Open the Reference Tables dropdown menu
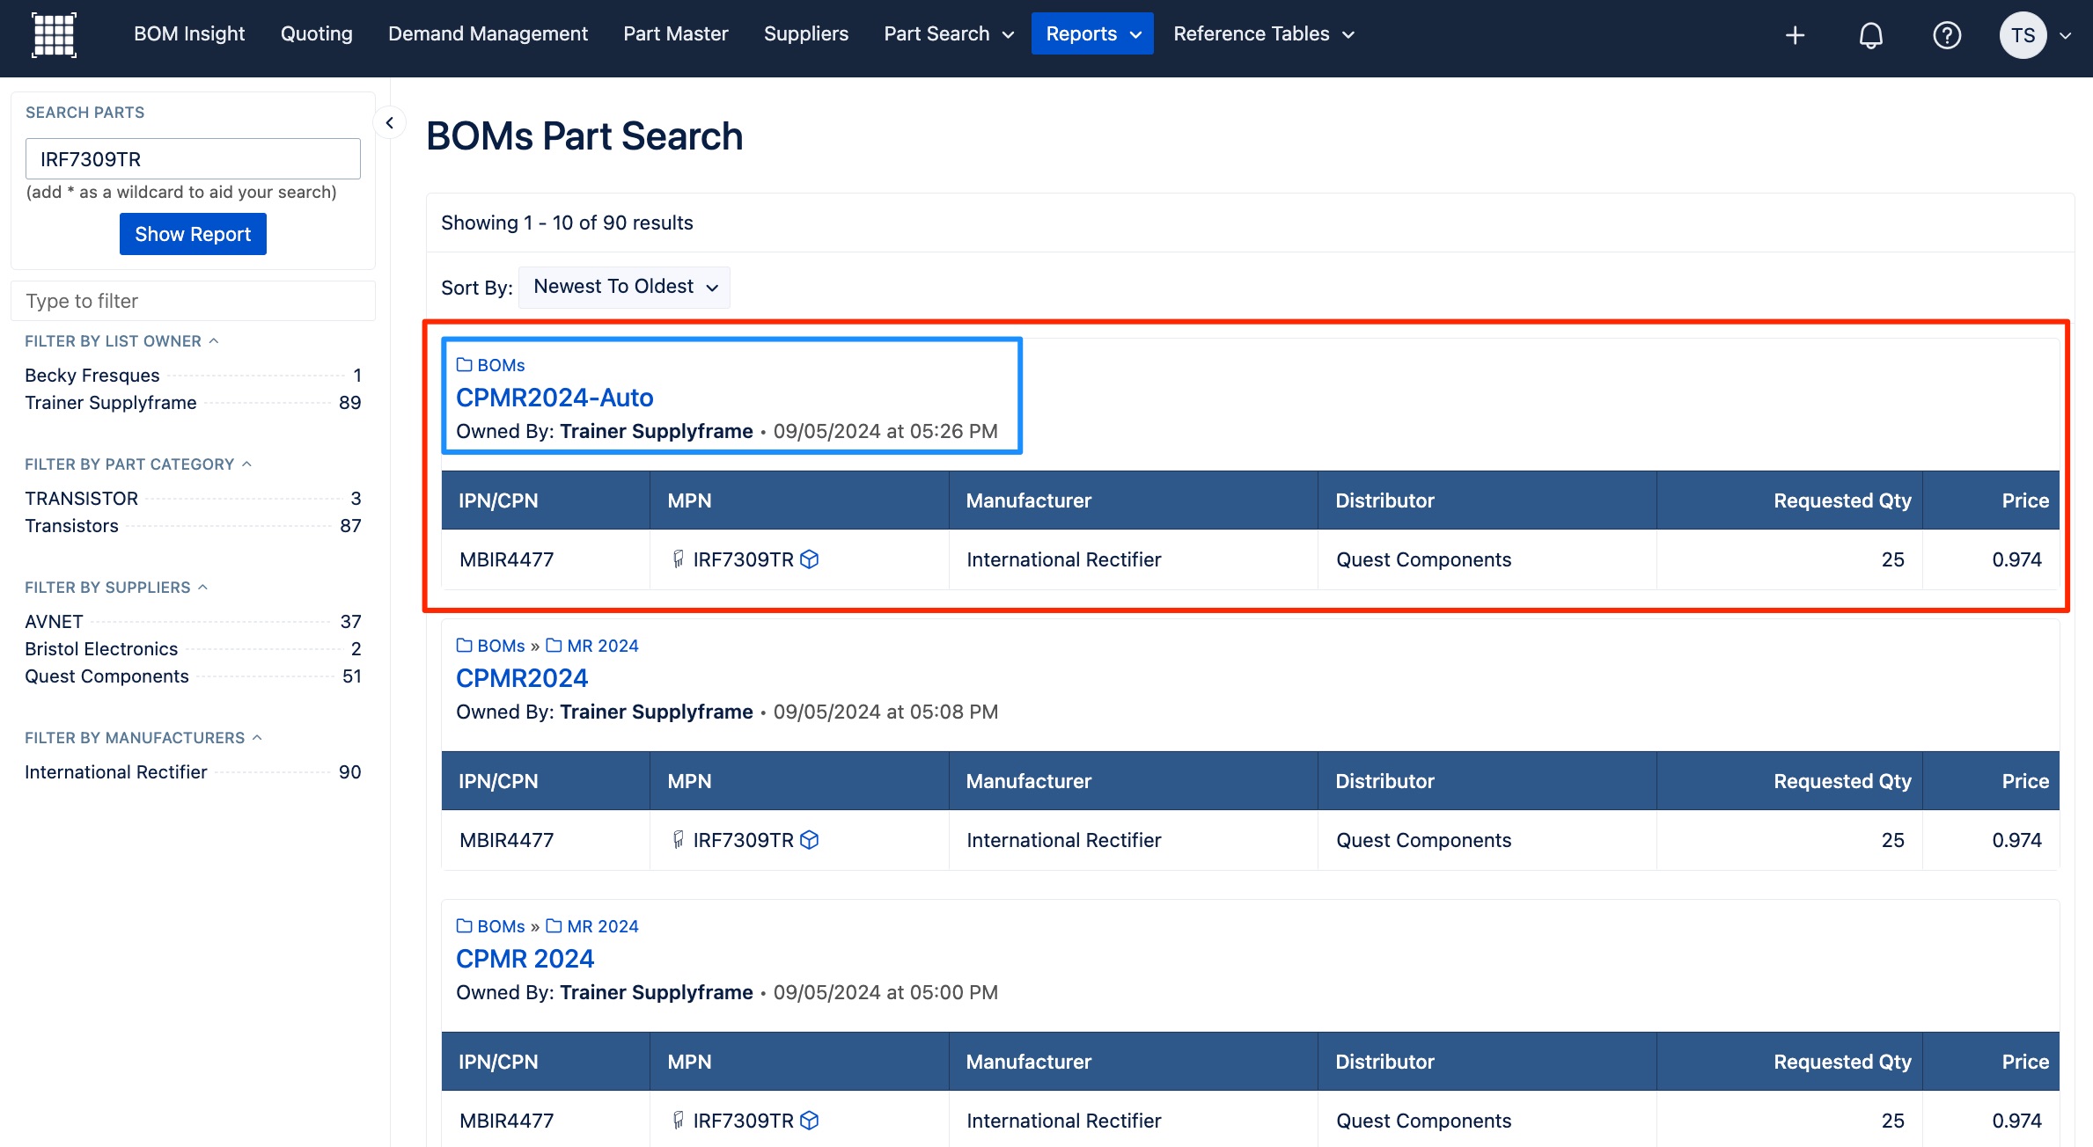The image size is (2093, 1147). 1263,33
